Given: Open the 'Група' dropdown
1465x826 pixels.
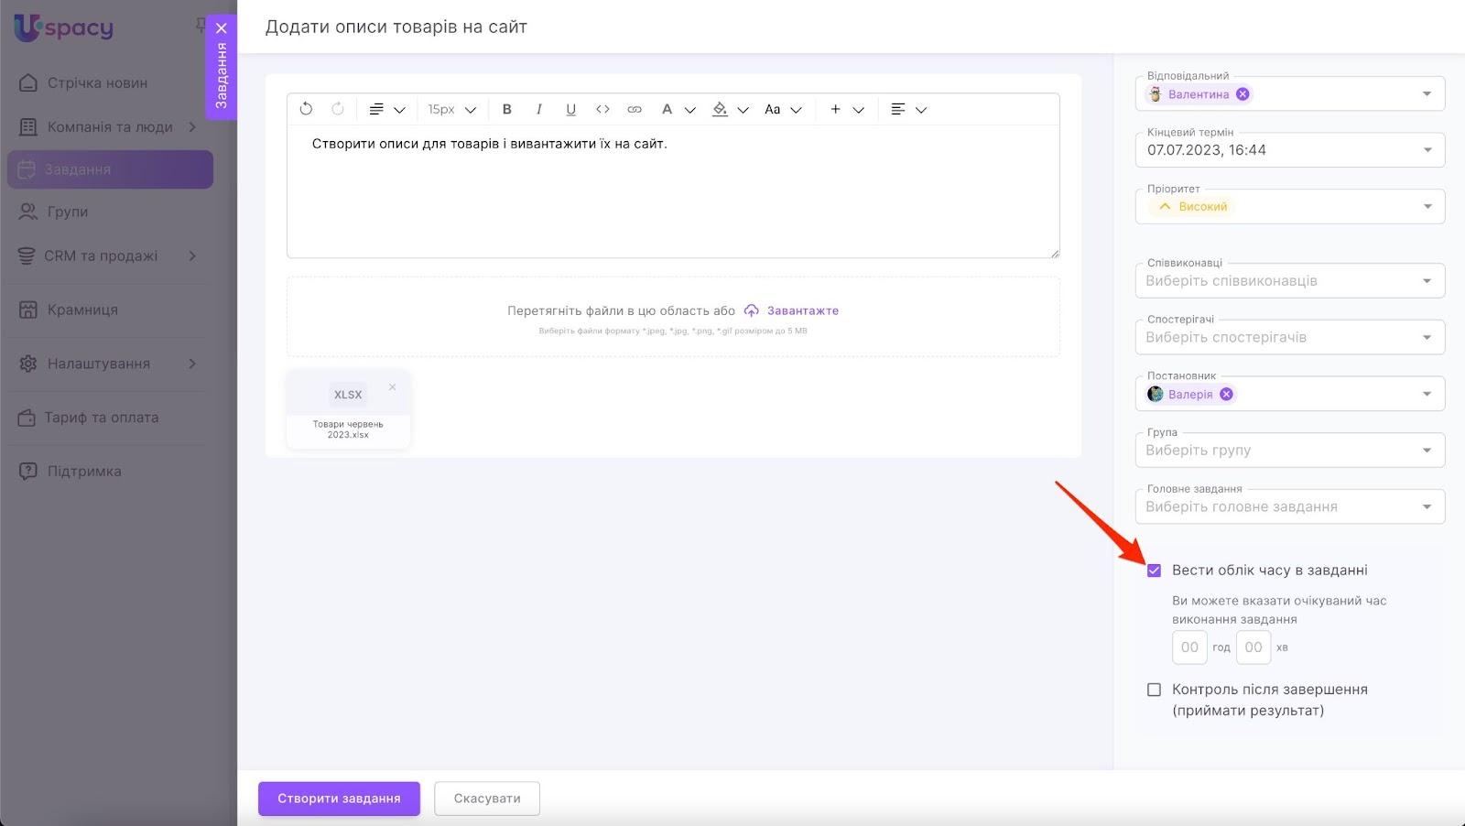Looking at the screenshot, I should pos(1290,451).
